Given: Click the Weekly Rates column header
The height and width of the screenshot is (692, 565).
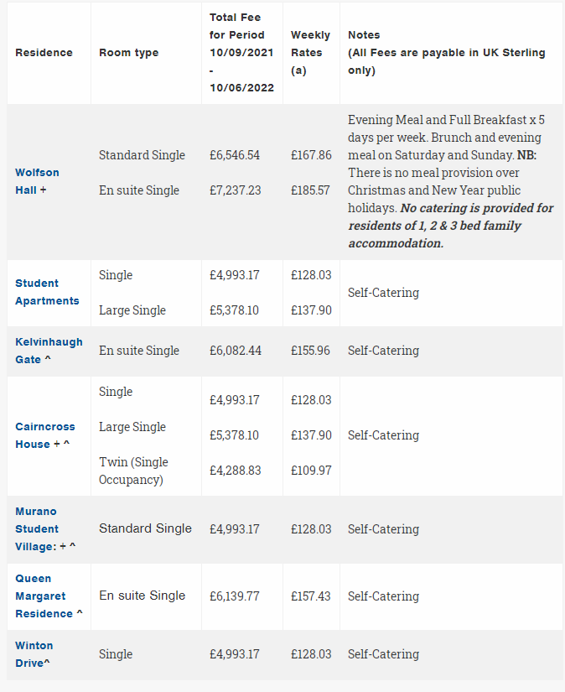Looking at the screenshot, I should [310, 53].
